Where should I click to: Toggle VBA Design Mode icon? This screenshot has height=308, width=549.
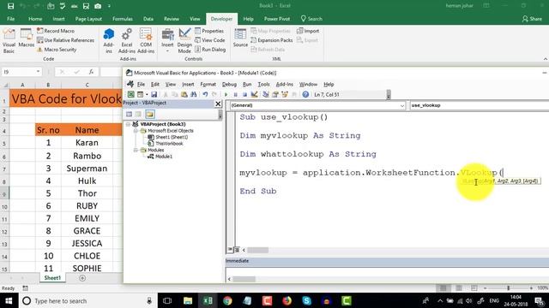point(254,94)
